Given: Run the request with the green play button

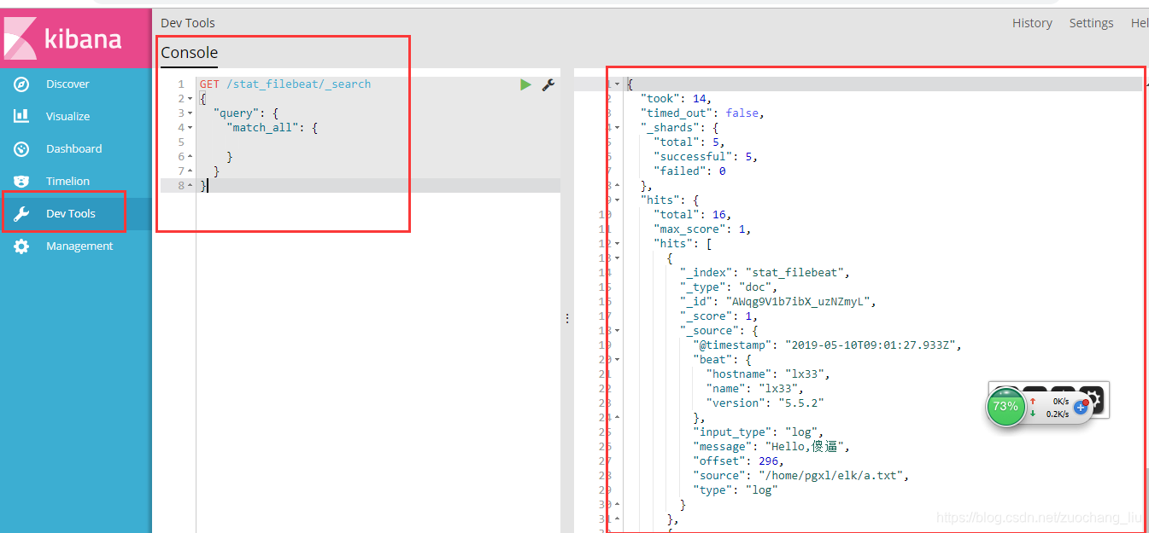Looking at the screenshot, I should pyautogui.click(x=525, y=84).
